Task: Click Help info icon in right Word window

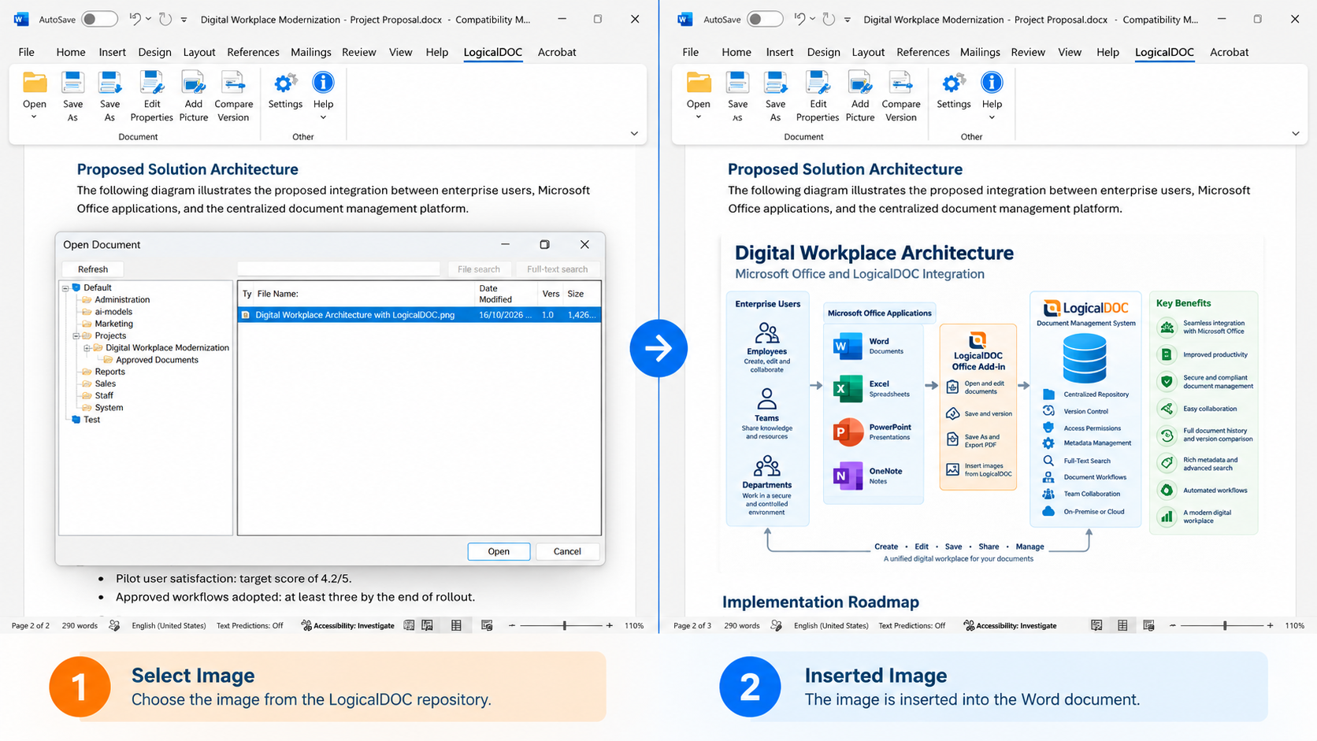Action: coord(992,83)
